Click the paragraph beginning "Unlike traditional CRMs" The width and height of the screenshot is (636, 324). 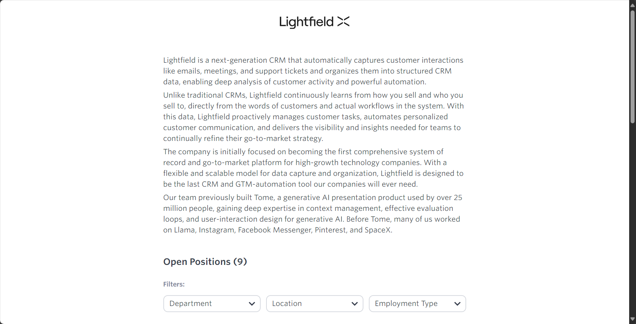click(x=314, y=117)
